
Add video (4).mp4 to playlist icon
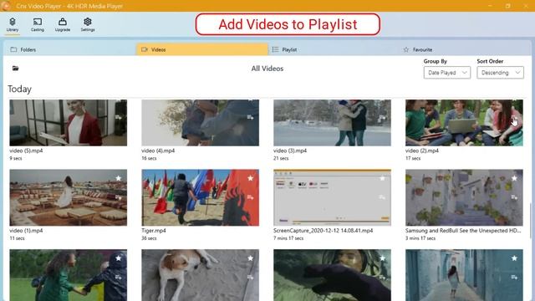click(x=250, y=117)
